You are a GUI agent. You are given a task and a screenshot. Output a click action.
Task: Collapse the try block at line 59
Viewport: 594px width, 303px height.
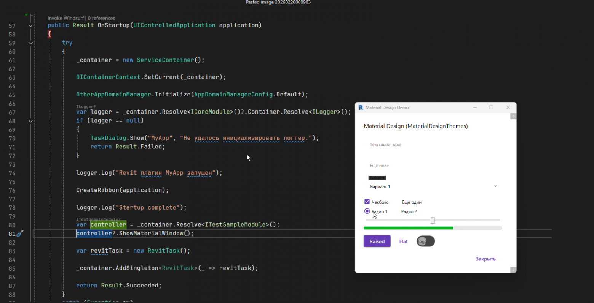(x=30, y=43)
